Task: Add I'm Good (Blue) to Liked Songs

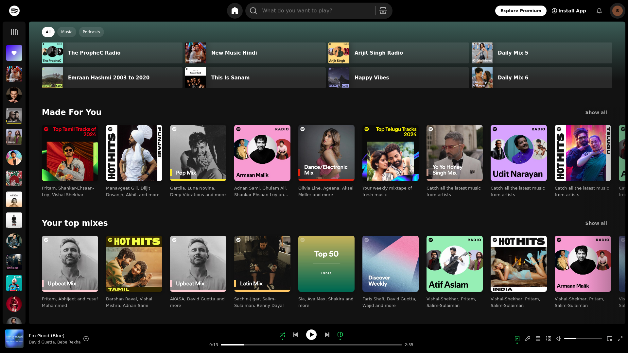Action: point(86,339)
